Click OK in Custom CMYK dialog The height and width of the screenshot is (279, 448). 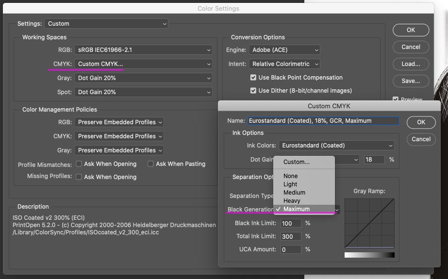click(x=421, y=122)
